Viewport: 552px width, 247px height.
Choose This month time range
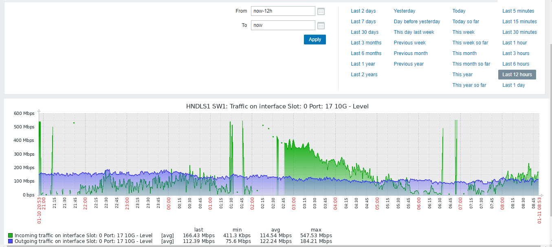[x=464, y=53]
